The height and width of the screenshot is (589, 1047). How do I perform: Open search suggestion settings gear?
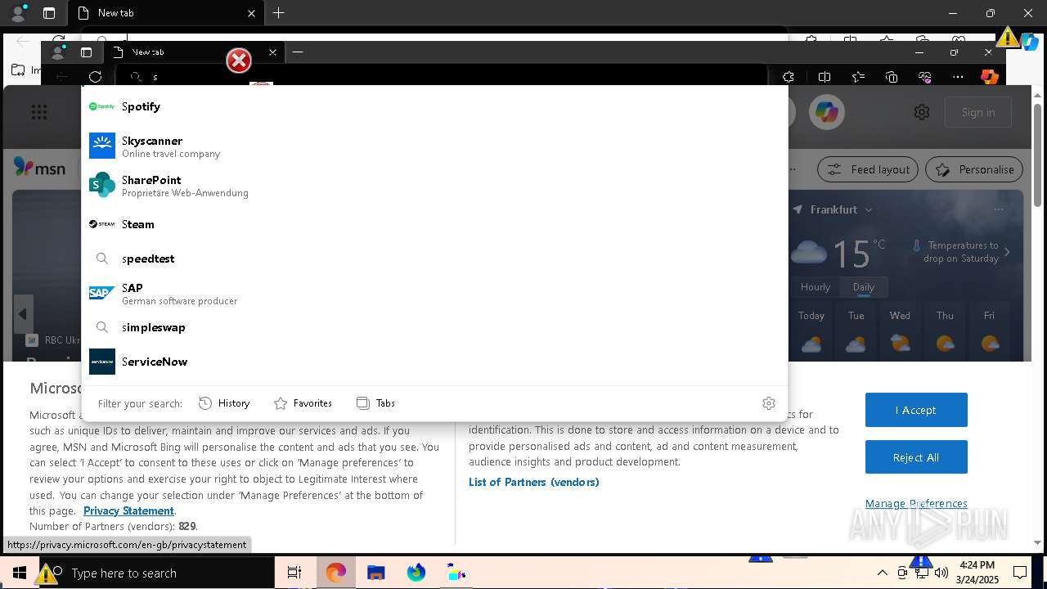[x=768, y=403]
